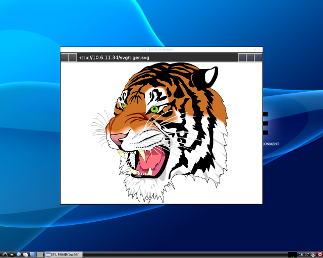Screen dimensions: 323x258
Task: Switch to the first blue workspace
Action: point(33,254)
